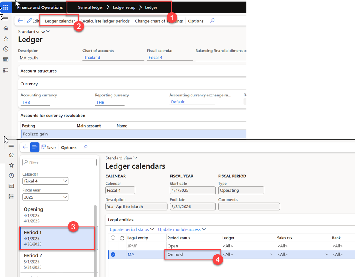
Task: Open Options menu on Ledger calendars page
Action: tap(69, 148)
